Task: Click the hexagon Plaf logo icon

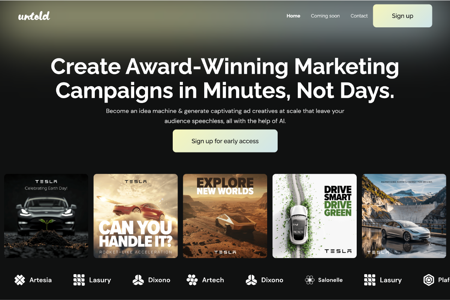Action: pyautogui.click(x=429, y=280)
